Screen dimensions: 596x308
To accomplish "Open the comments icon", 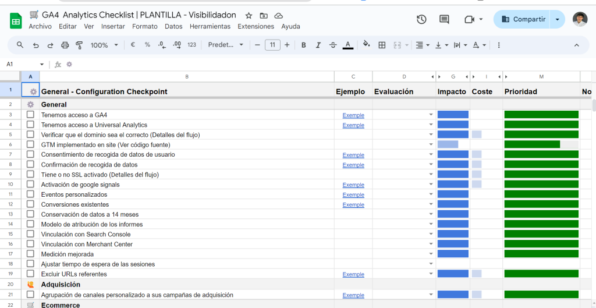I will [x=444, y=19].
